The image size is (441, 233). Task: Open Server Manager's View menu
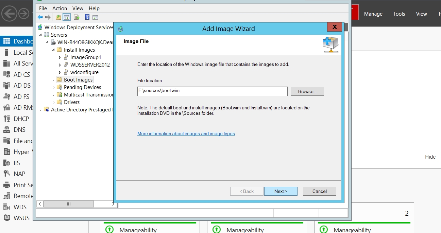pos(421,14)
